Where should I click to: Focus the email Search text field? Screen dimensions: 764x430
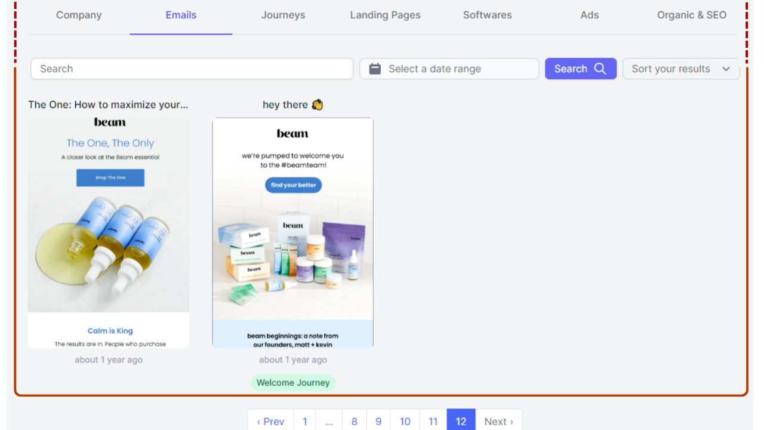192,69
